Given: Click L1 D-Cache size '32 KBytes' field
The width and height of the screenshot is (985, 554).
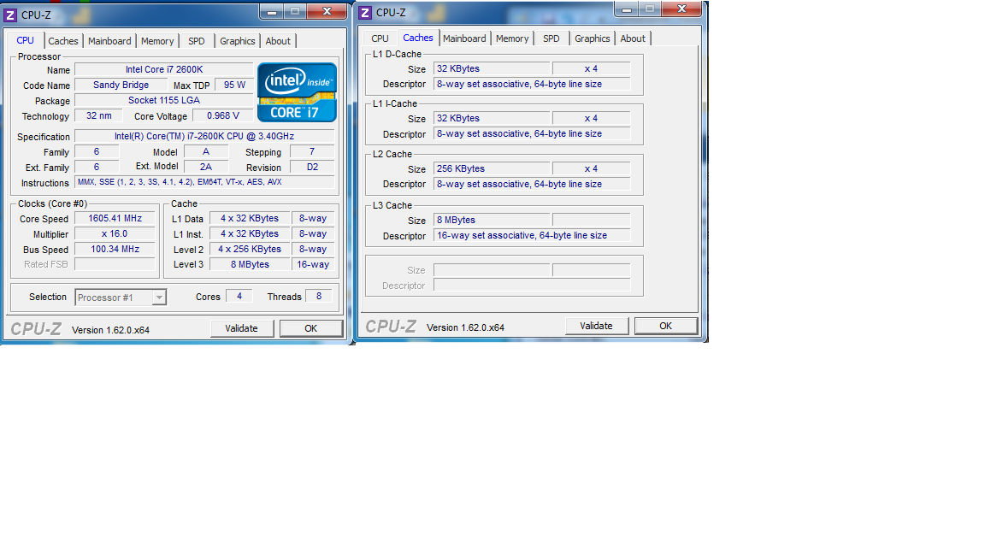Looking at the screenshot, I should pos(492,68).
